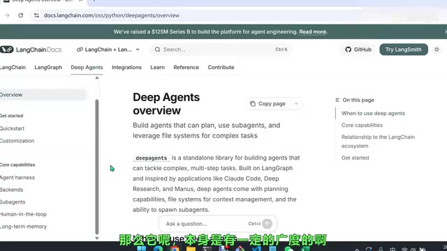This screenshot has height=251, width=447.
Task: Toggle light/dark theme sun icon
Action: pos(437,50)
